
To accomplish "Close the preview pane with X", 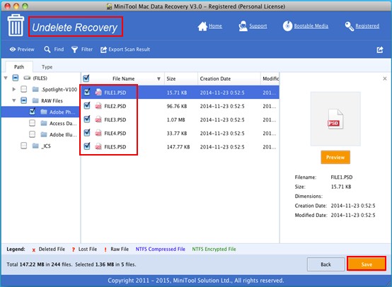I will coord(385,78).
